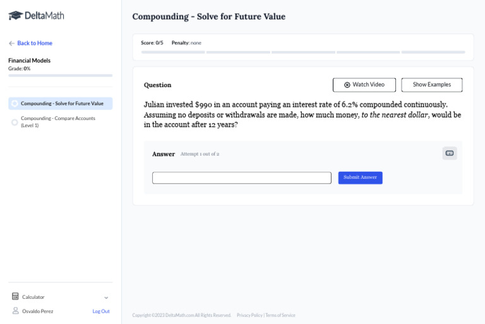Click circle icon beside Compare Accounts
Screen dimensions: 485x324
pyautogui.click(x=15, y=122)
